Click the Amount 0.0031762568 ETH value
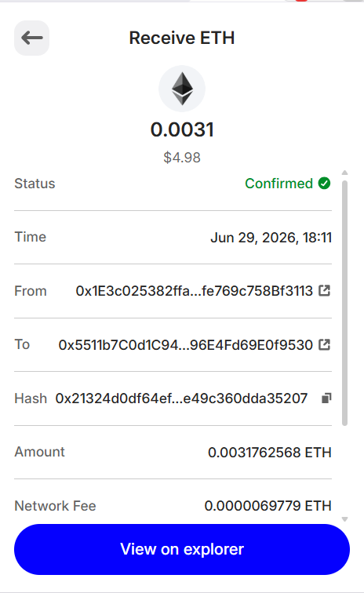 click(x=270, y=453)
